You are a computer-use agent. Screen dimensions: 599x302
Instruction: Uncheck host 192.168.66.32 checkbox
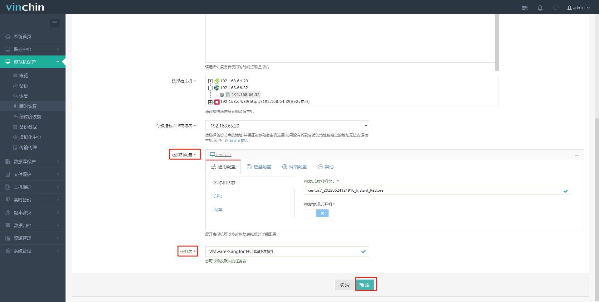[222, 95]
